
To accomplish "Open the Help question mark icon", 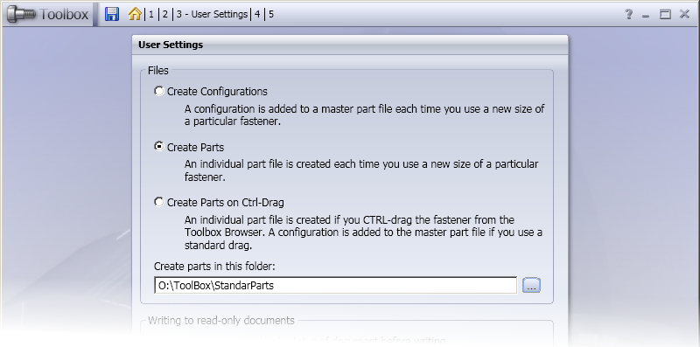I will [x=628, y=14].
